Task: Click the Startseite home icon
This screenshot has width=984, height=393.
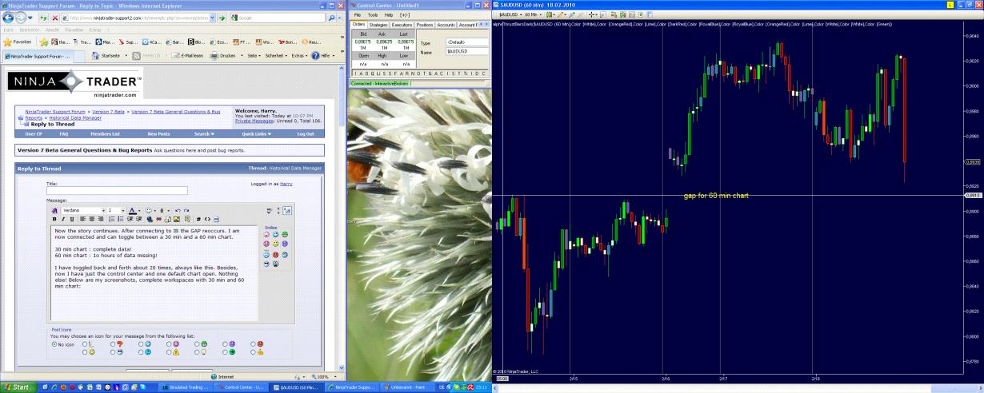Action: tap(95, 56)
